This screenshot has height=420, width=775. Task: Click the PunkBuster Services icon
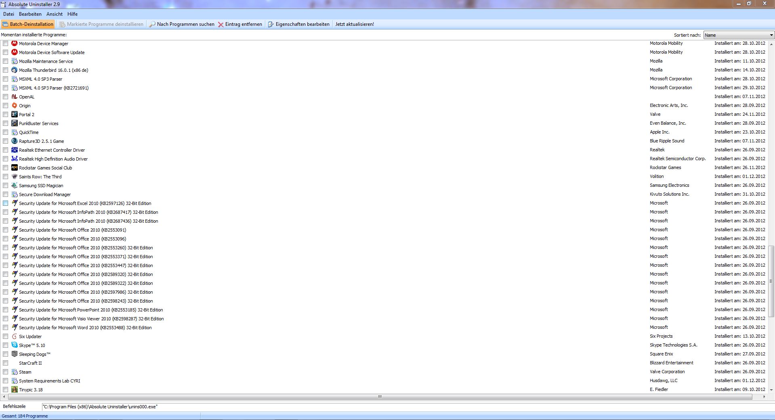click(15, 123)
